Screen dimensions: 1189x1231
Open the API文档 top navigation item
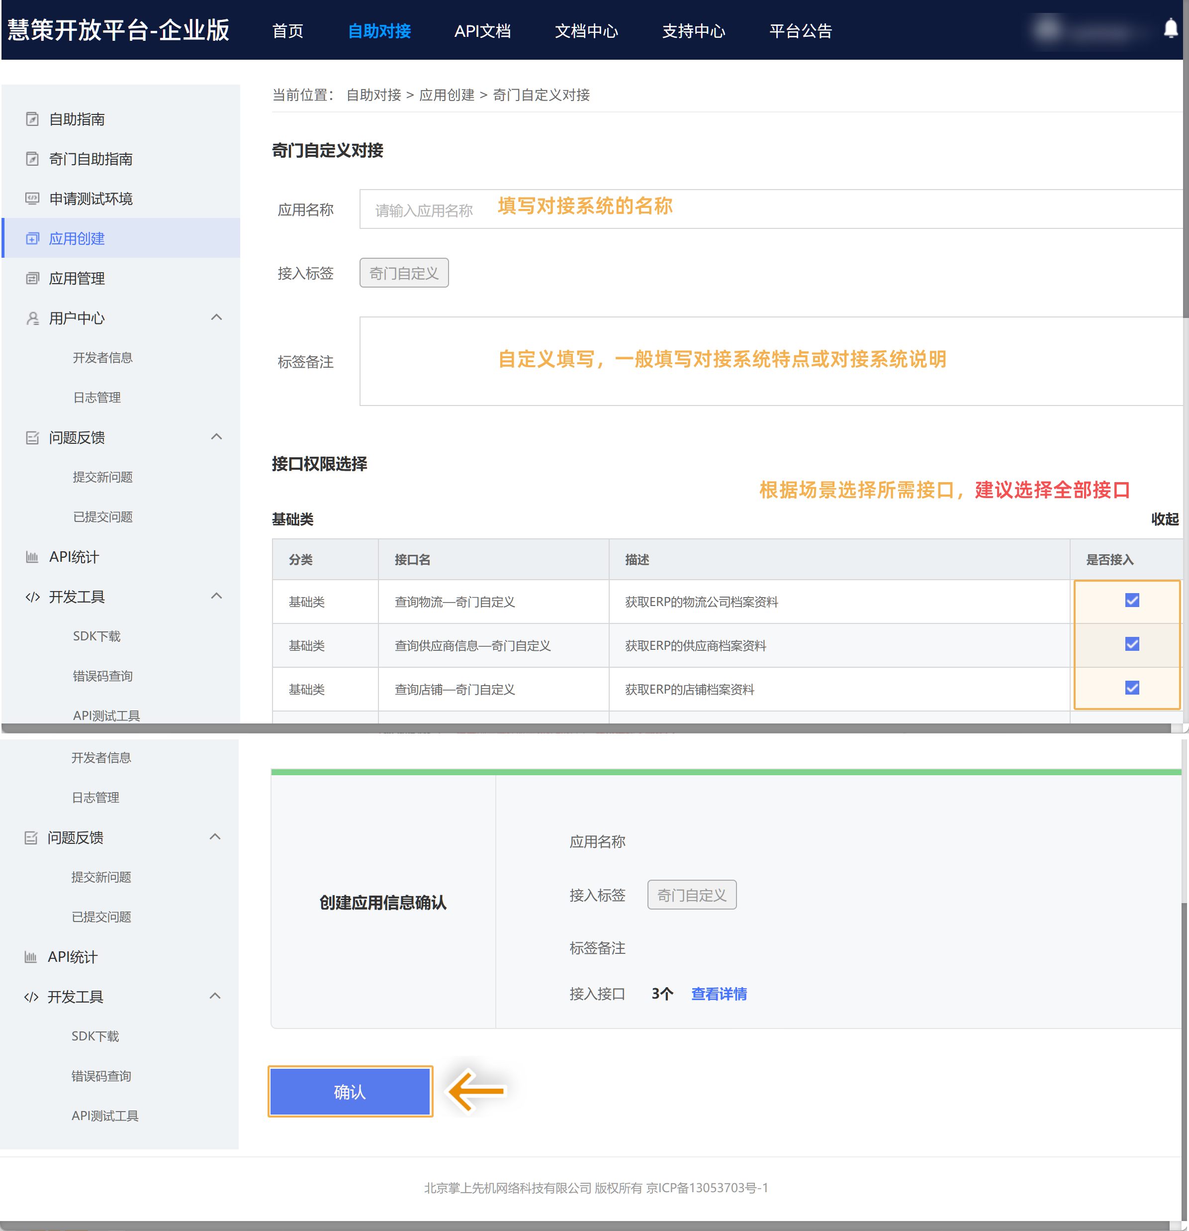pyautogui.click(x=482, y=31)
